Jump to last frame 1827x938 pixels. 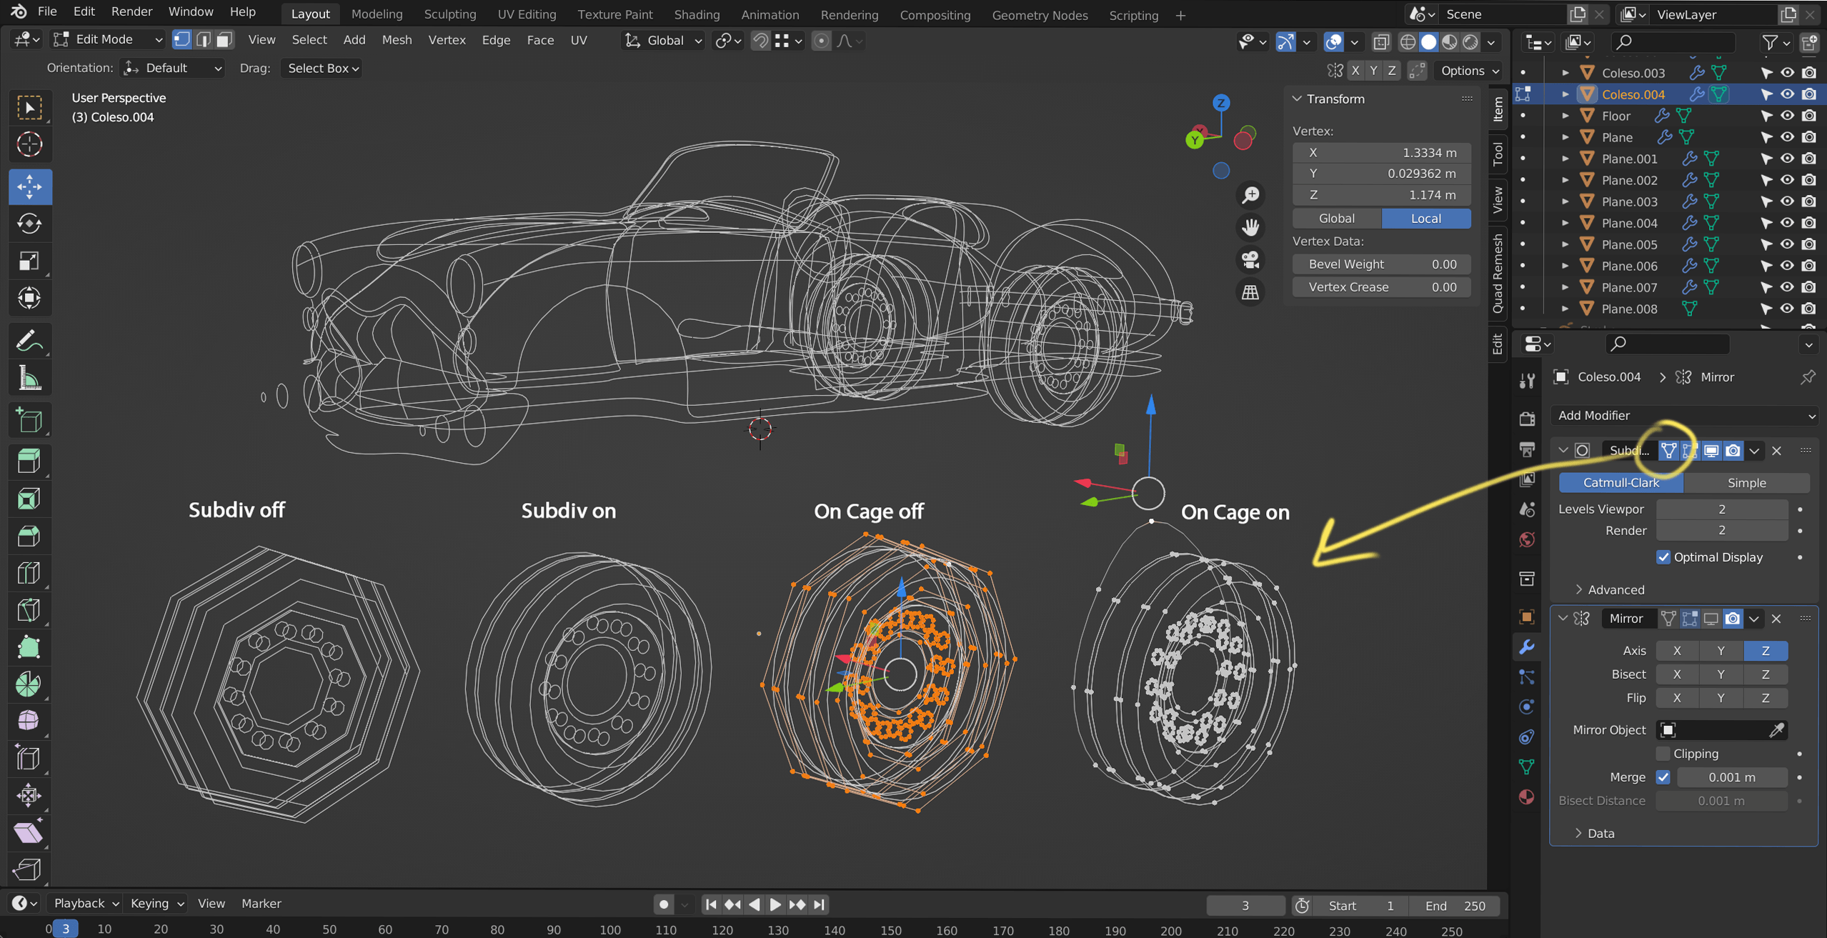pos(819,905)
